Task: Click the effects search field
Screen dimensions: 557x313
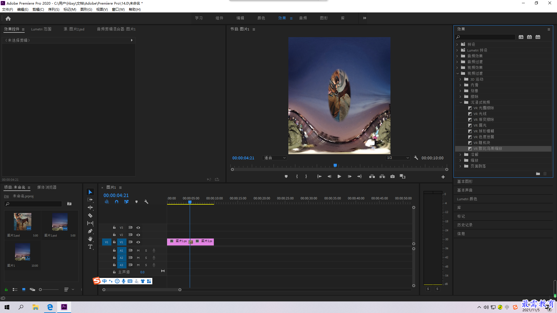Action: pos(485,37)
